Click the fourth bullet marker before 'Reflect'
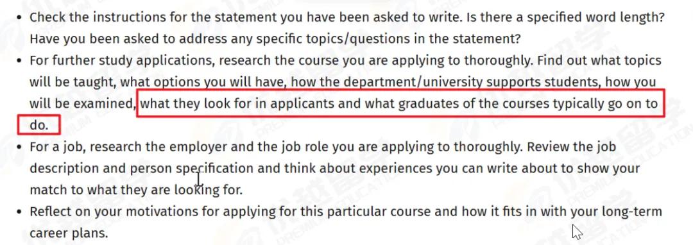Screen dimensions: 693x245 pos(19,212)
